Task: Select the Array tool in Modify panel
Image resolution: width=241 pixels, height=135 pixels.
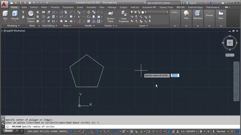Action: coord(99,21)
